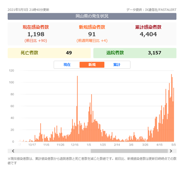Click the 累計感染者数 heading

148,27
